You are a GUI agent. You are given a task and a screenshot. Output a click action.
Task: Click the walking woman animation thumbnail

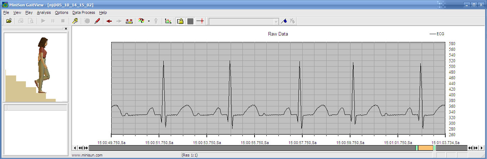pos(36,68)
